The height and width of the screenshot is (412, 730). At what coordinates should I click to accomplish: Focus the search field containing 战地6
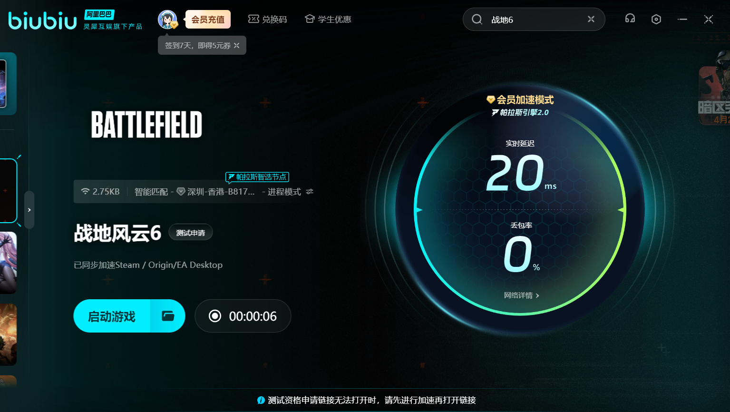(534, 20)
